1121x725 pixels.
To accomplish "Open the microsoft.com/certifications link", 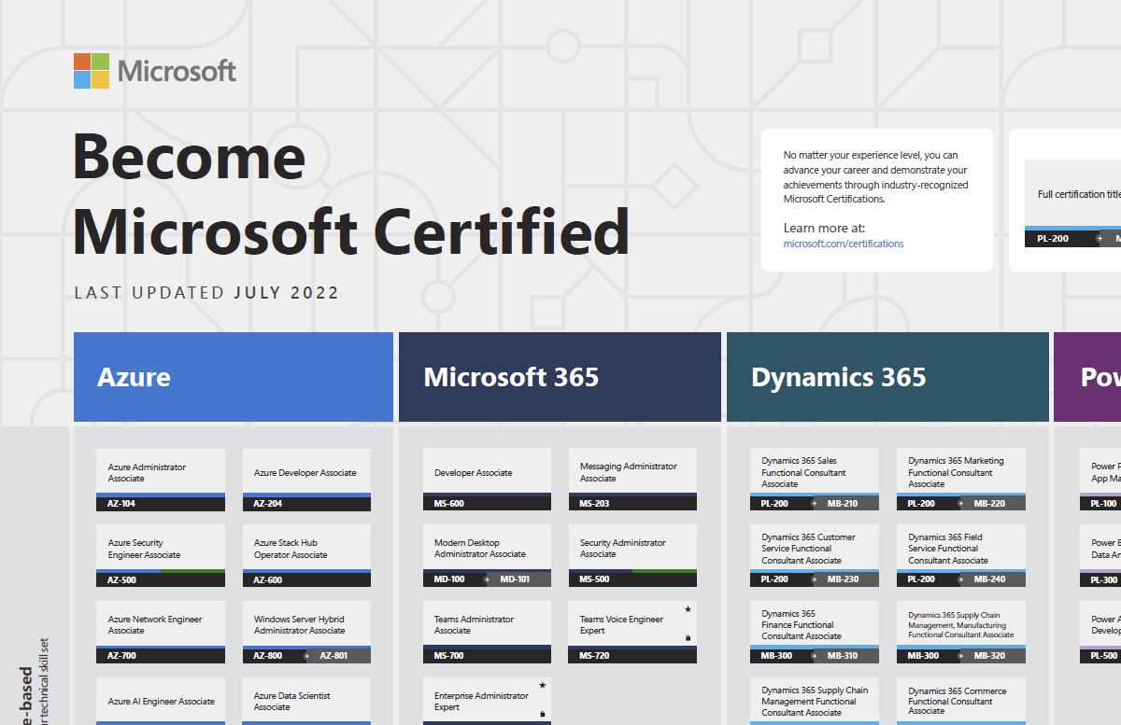I will (844, 244).
